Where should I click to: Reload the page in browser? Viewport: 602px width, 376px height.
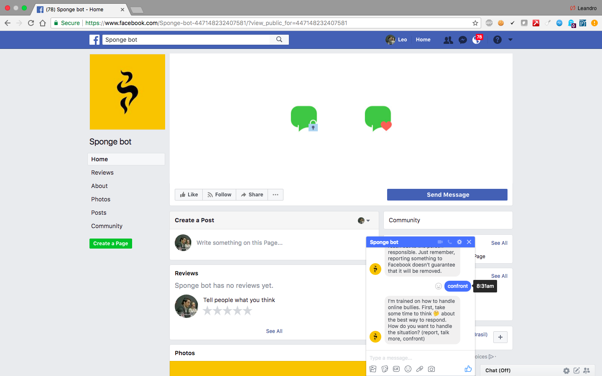(x=31, y=23)
